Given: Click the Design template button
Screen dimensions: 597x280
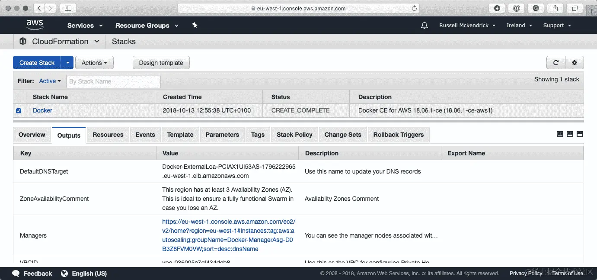Looking at the screenshot, I should pos(161,63).
